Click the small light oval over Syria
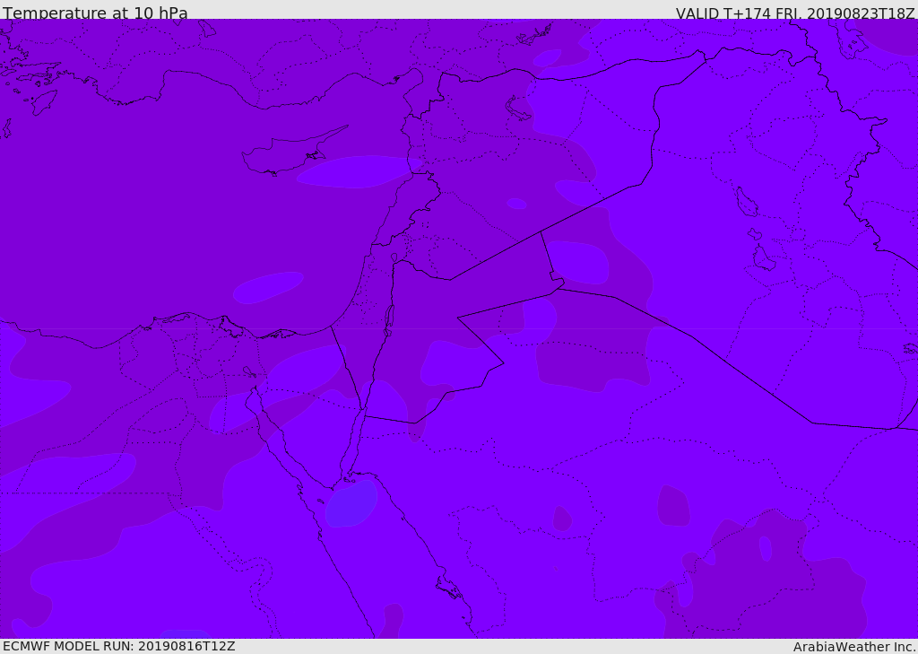Screen dimensions: 918x654 516,204
